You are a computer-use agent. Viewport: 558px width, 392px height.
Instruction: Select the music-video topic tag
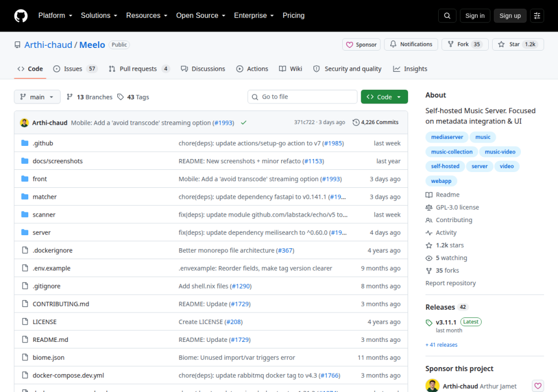coord(500,152)
